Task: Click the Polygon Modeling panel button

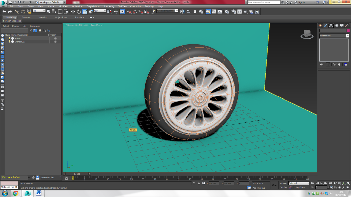Action: (x=12, y=21)
